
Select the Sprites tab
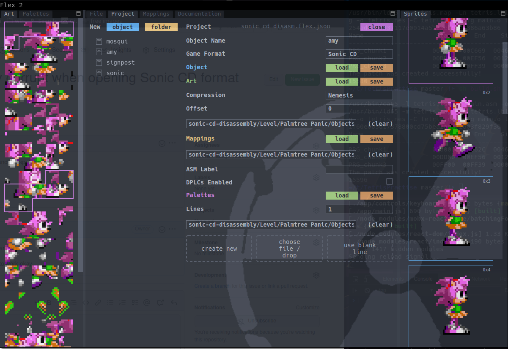coord(415,14)
